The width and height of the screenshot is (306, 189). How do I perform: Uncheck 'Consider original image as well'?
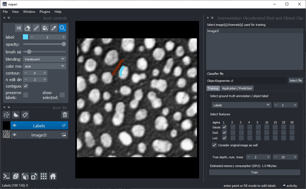pos(214,145)
